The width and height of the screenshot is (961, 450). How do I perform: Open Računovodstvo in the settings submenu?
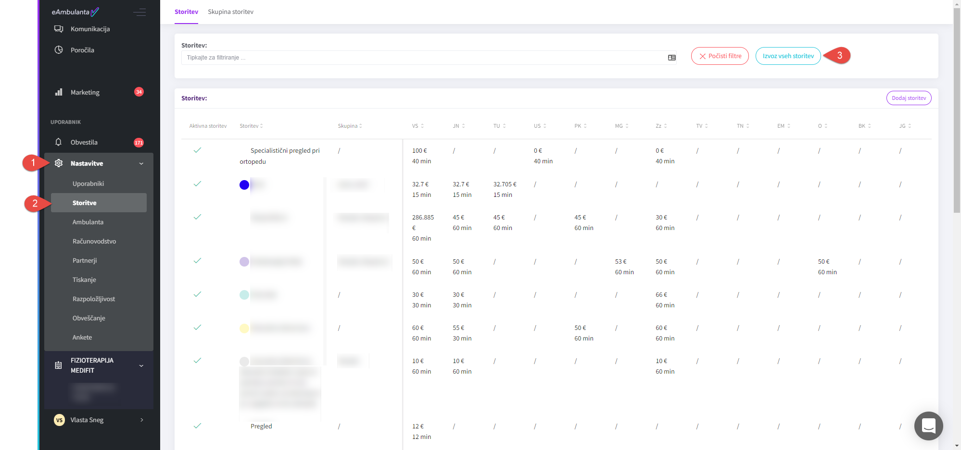point(94,241)
